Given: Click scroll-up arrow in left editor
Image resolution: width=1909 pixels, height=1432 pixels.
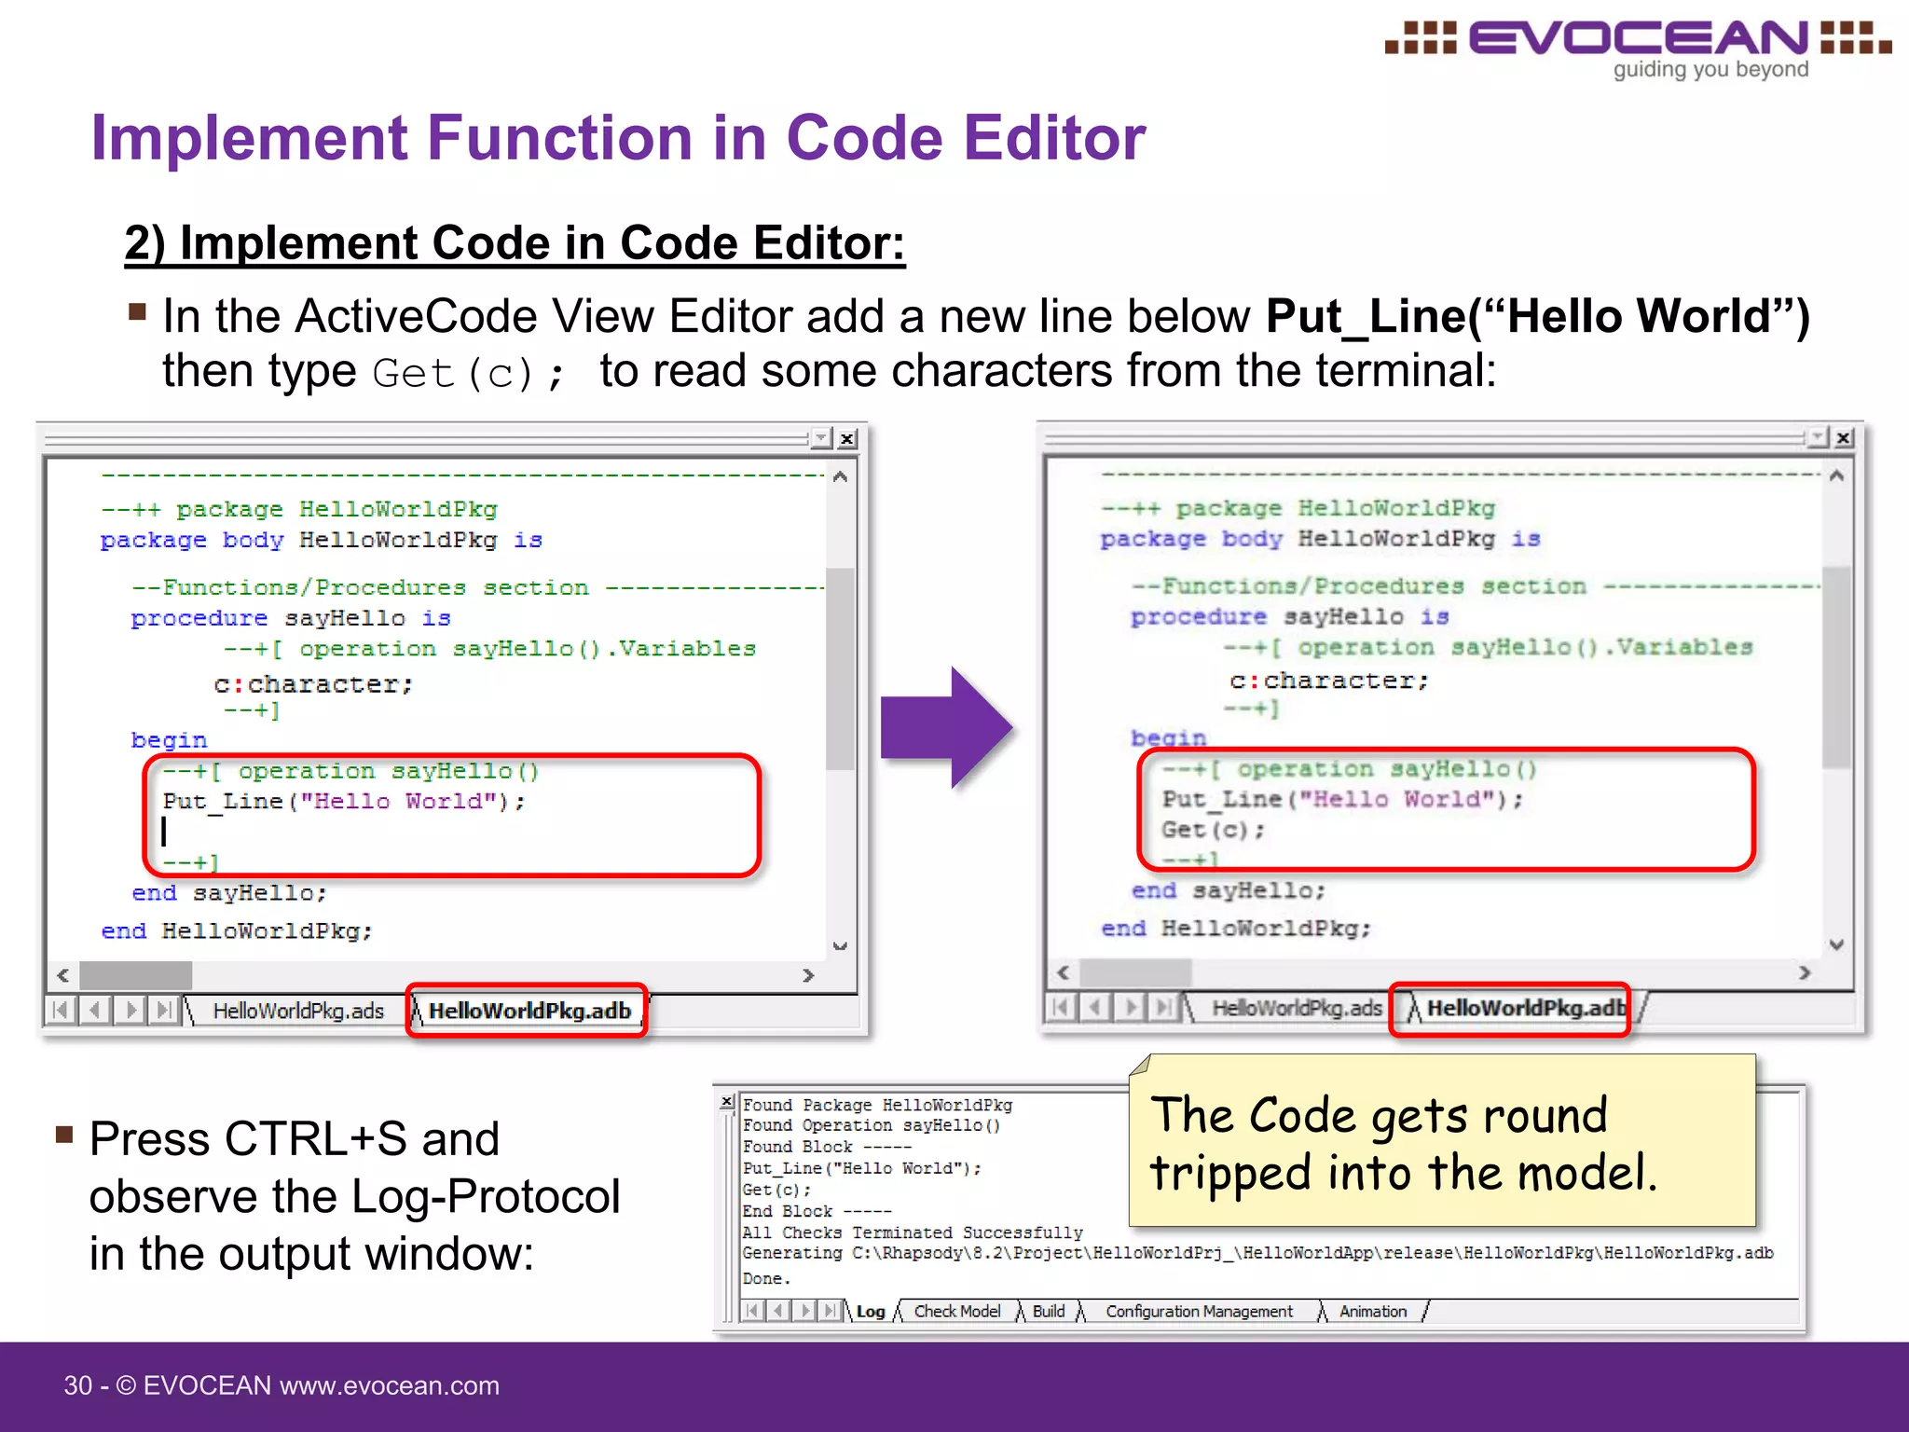Looking at the screenshot, I should (x=840, y=477).
